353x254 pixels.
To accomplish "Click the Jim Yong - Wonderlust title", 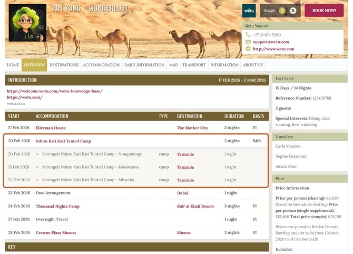I will (x=90, y=8).
